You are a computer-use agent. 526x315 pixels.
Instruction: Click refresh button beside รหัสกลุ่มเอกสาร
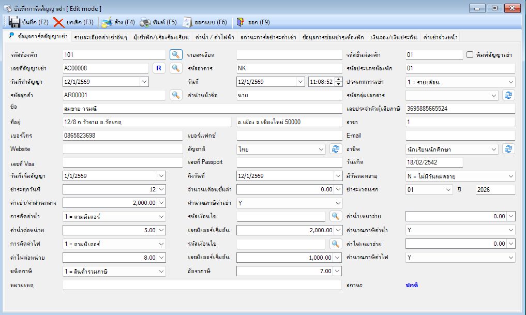508,95
